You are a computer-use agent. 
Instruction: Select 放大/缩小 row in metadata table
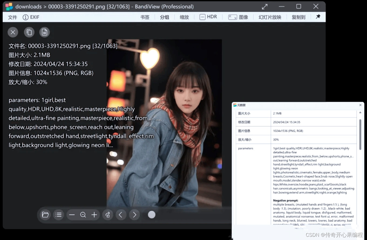(x=296, y=140)
